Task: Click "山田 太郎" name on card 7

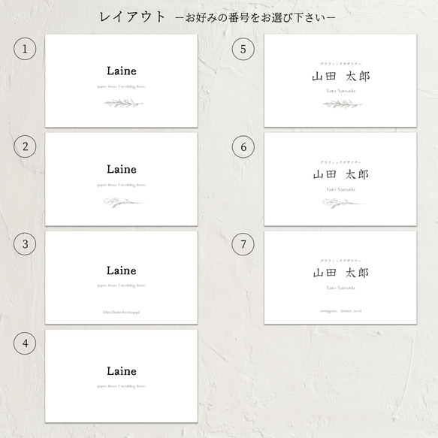Action: pos(341,273)
